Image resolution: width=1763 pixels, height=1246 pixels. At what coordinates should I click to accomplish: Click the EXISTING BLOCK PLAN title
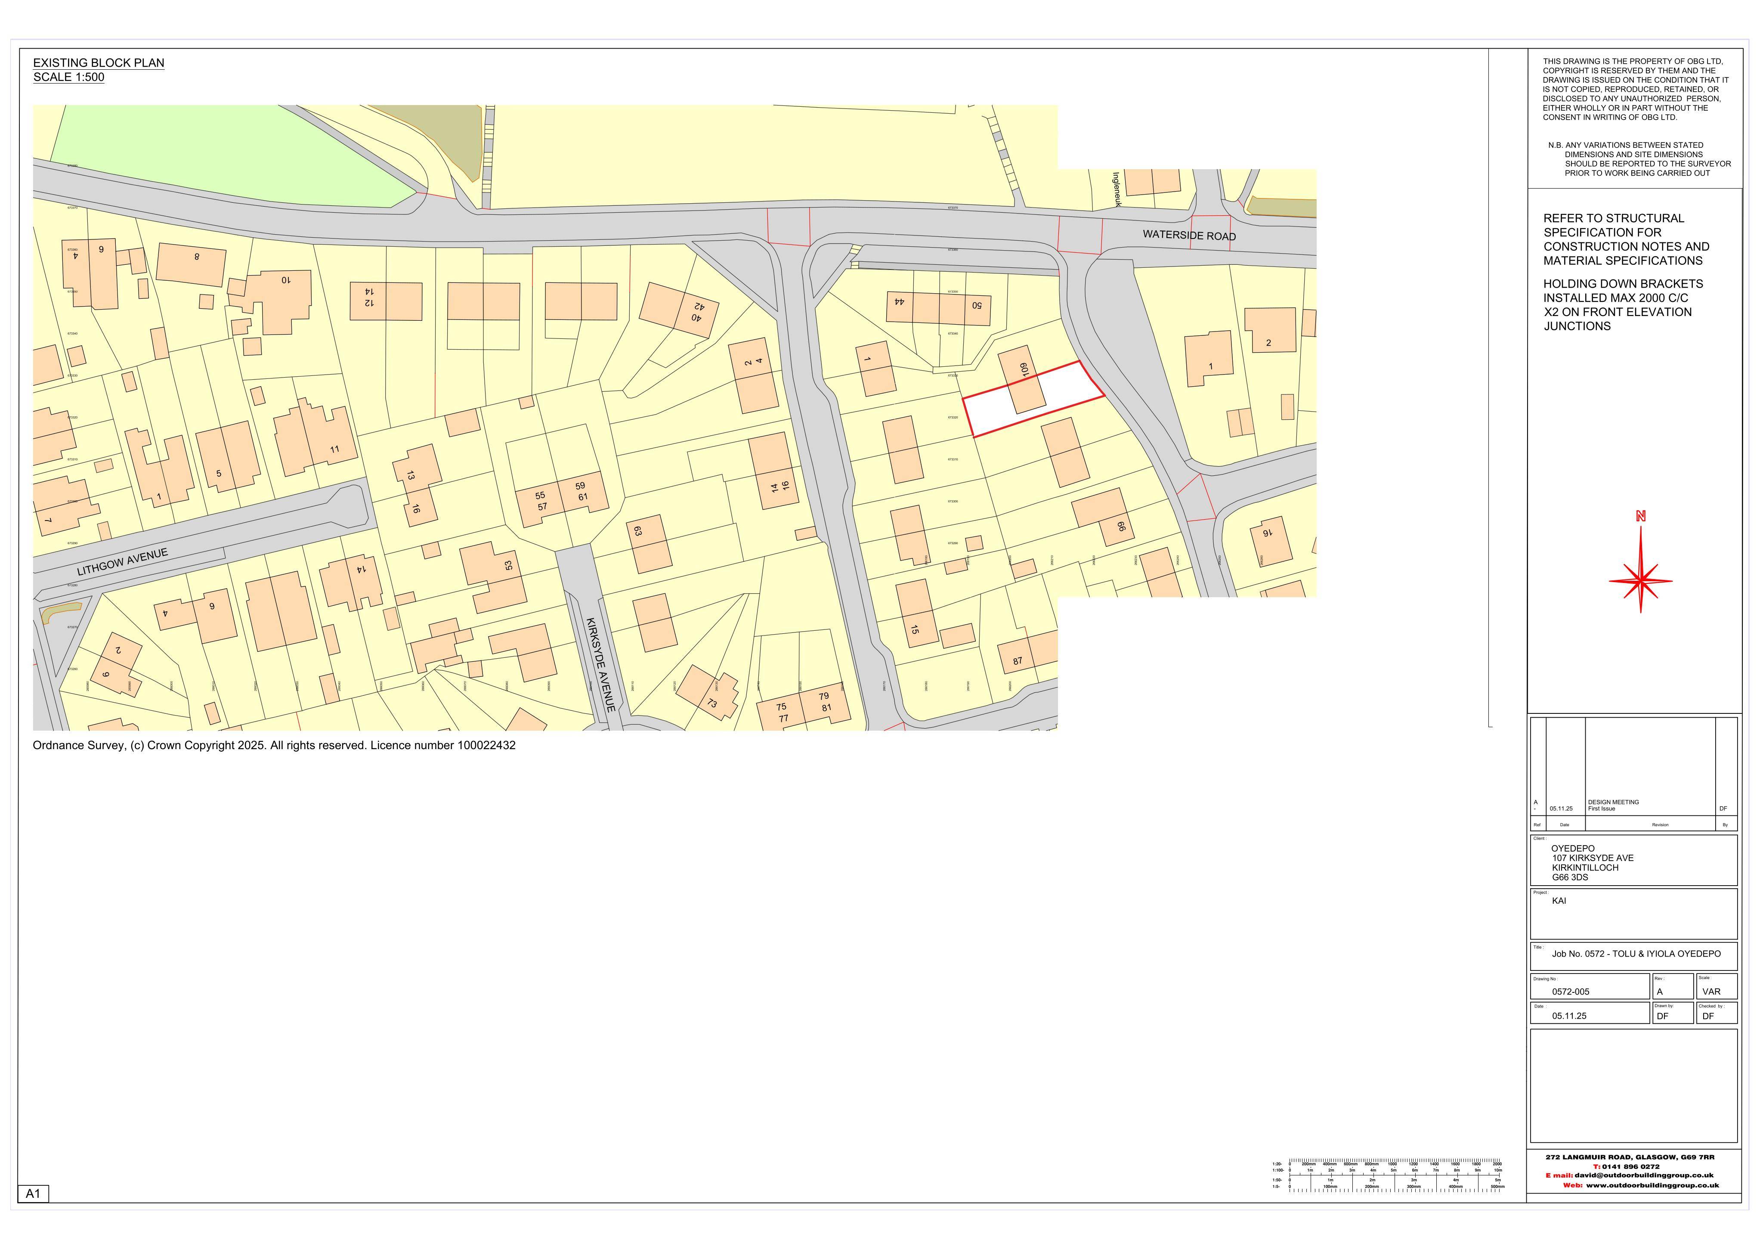98,63
